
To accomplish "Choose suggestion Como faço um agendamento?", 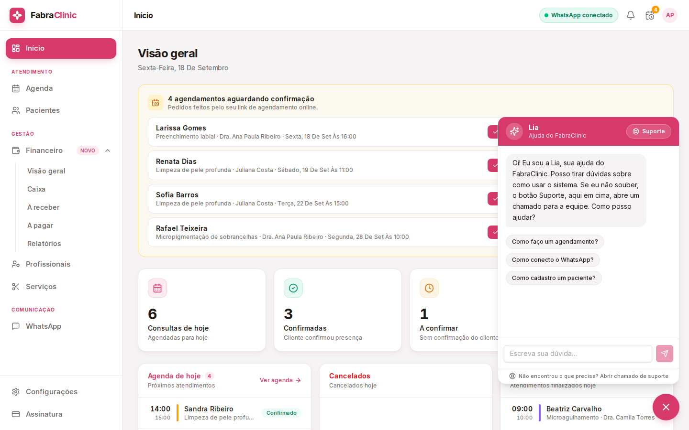I will pyautogui.click(x=555, y=242).
